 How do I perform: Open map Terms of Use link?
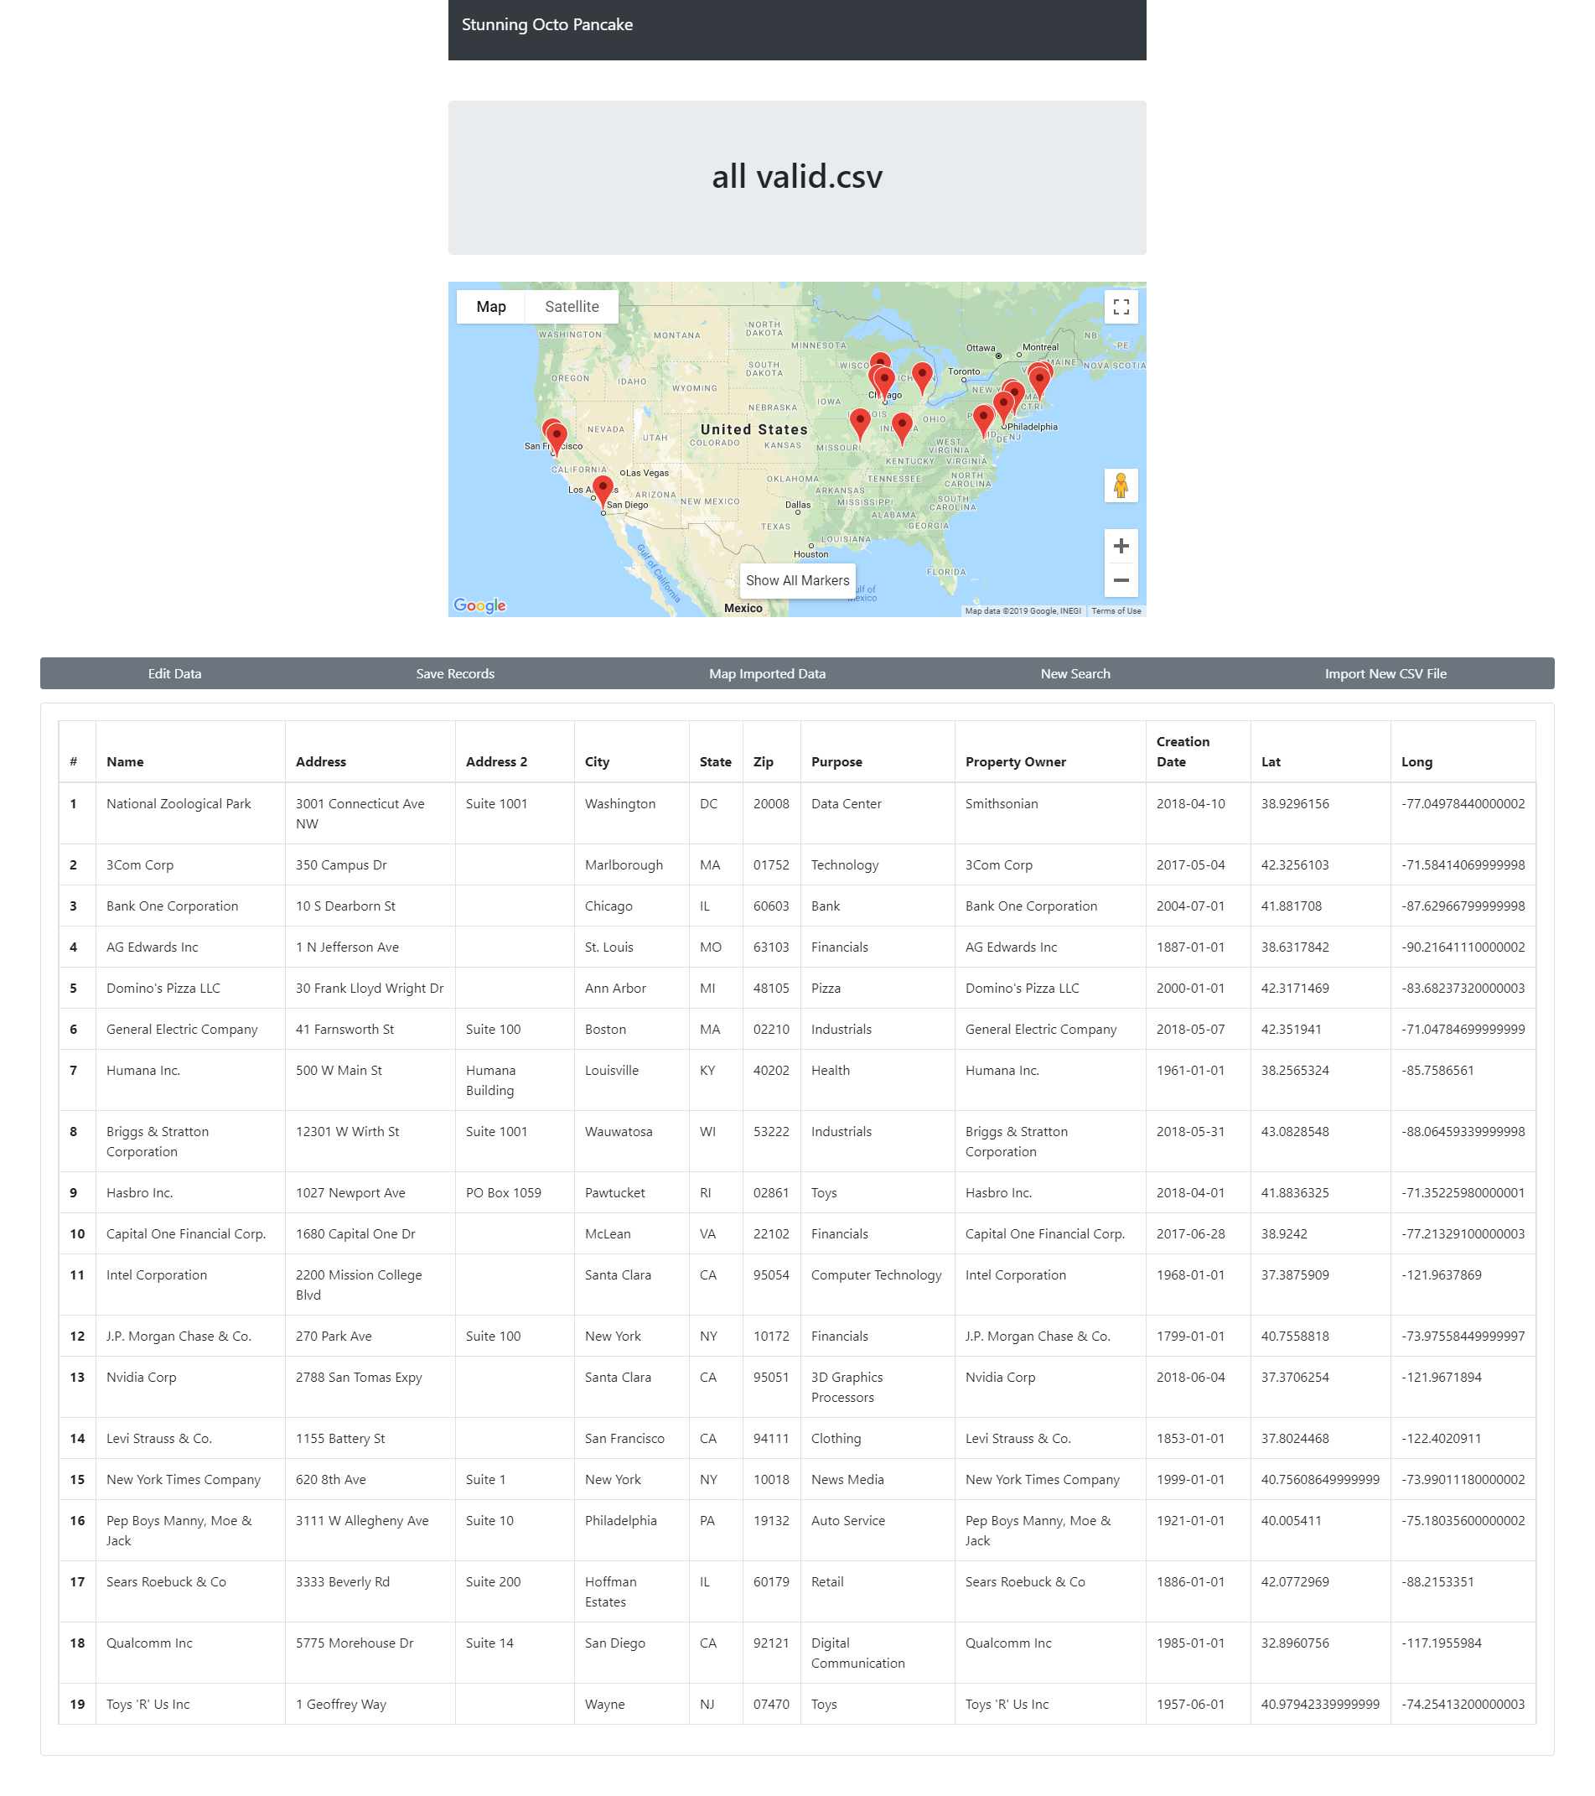(1116, 610)
